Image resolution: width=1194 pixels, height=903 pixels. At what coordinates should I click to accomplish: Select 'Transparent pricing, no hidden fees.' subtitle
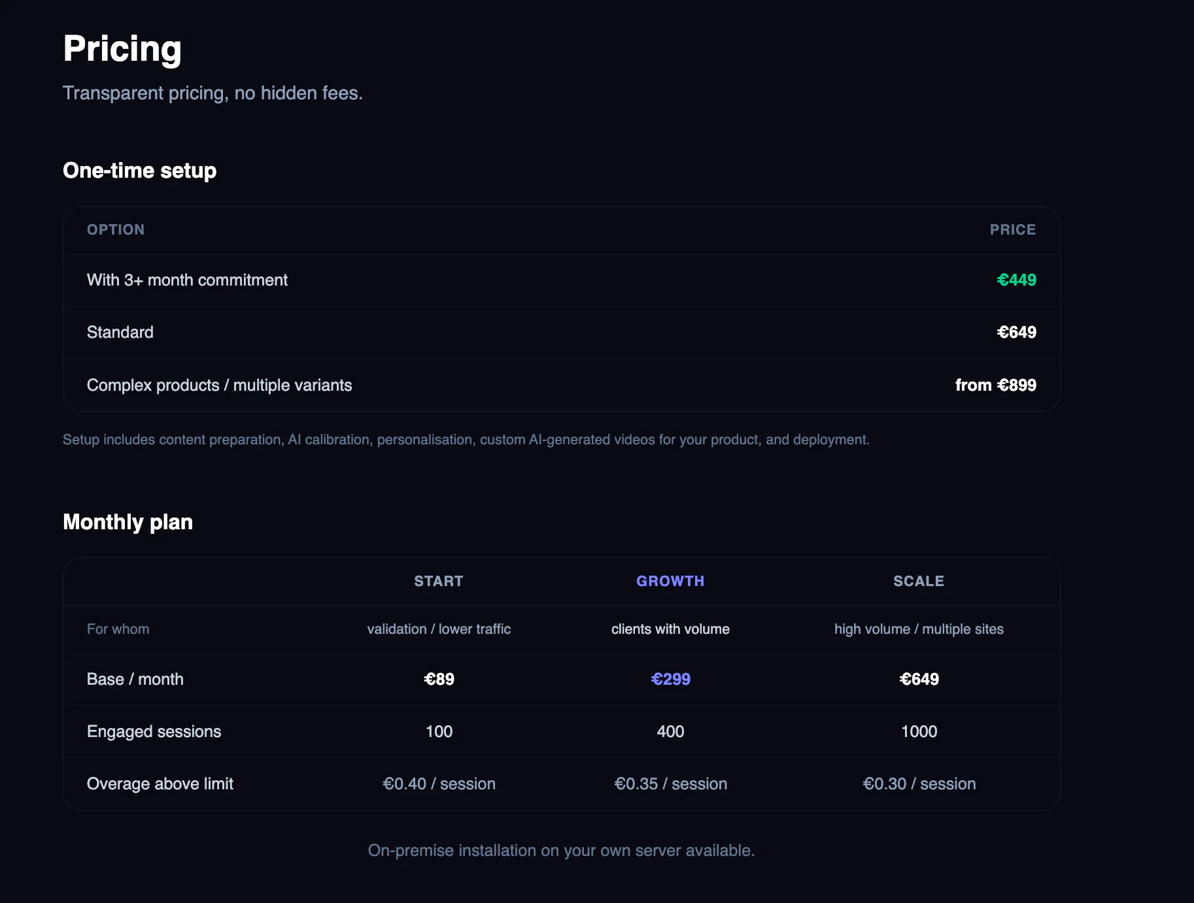point(213,93)
